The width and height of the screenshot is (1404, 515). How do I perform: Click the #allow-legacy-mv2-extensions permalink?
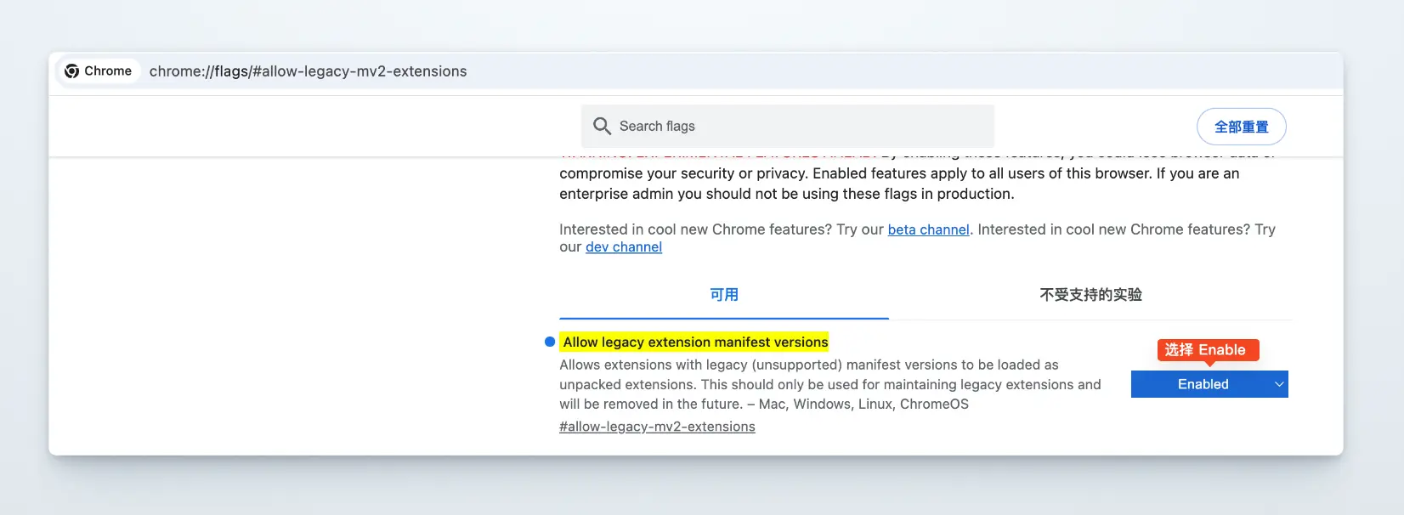click(x=657, y=426)
